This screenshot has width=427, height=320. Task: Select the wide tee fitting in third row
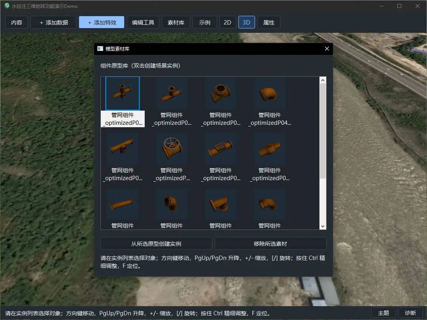point(221,204)
